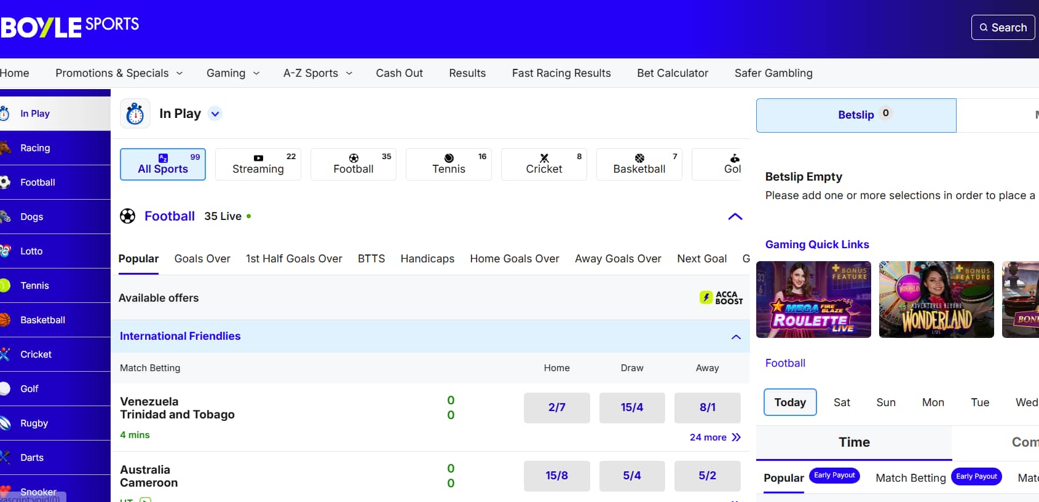Select In Play in sidebar
1039x502 pixels.
click(55, 114)
